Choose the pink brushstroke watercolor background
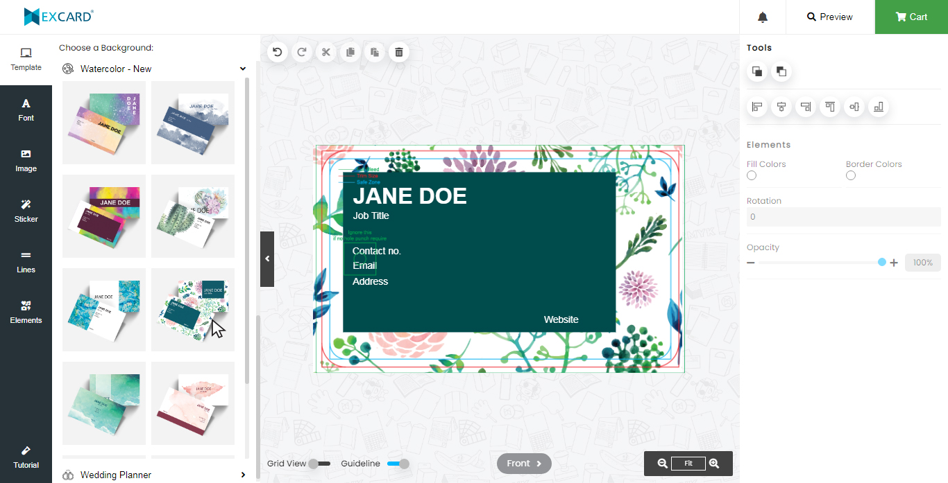This screenshot has width=948, height=483. click(x=193, y=403)
